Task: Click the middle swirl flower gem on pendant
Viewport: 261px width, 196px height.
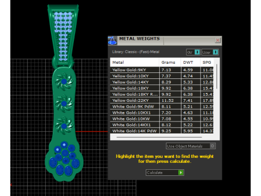Action: tap(64, 103)
